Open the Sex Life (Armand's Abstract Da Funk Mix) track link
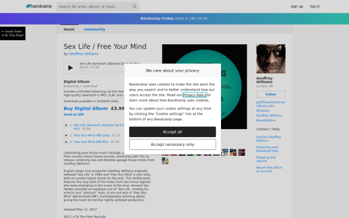Screen dimensions: 349x218 [x=99, y=127]
